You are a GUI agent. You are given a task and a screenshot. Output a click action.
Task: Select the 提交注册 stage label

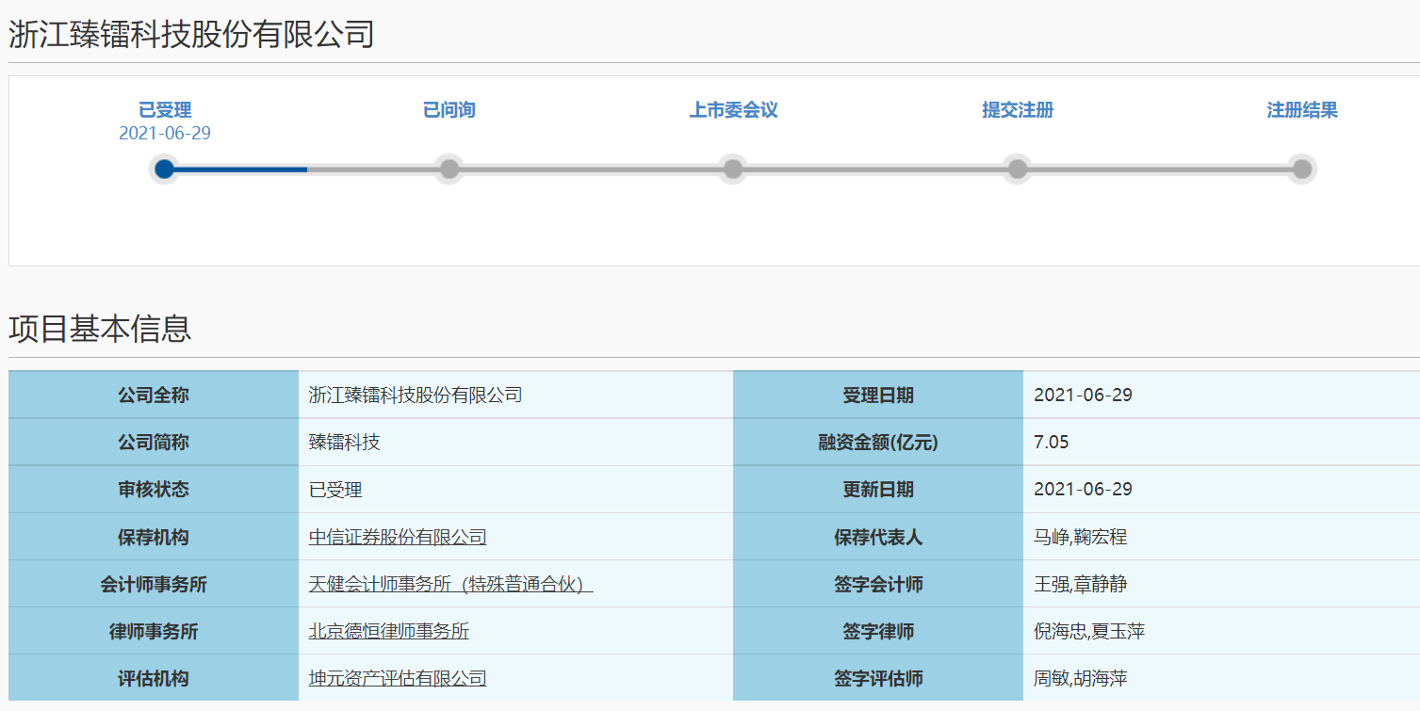(x=1018, y=110)
